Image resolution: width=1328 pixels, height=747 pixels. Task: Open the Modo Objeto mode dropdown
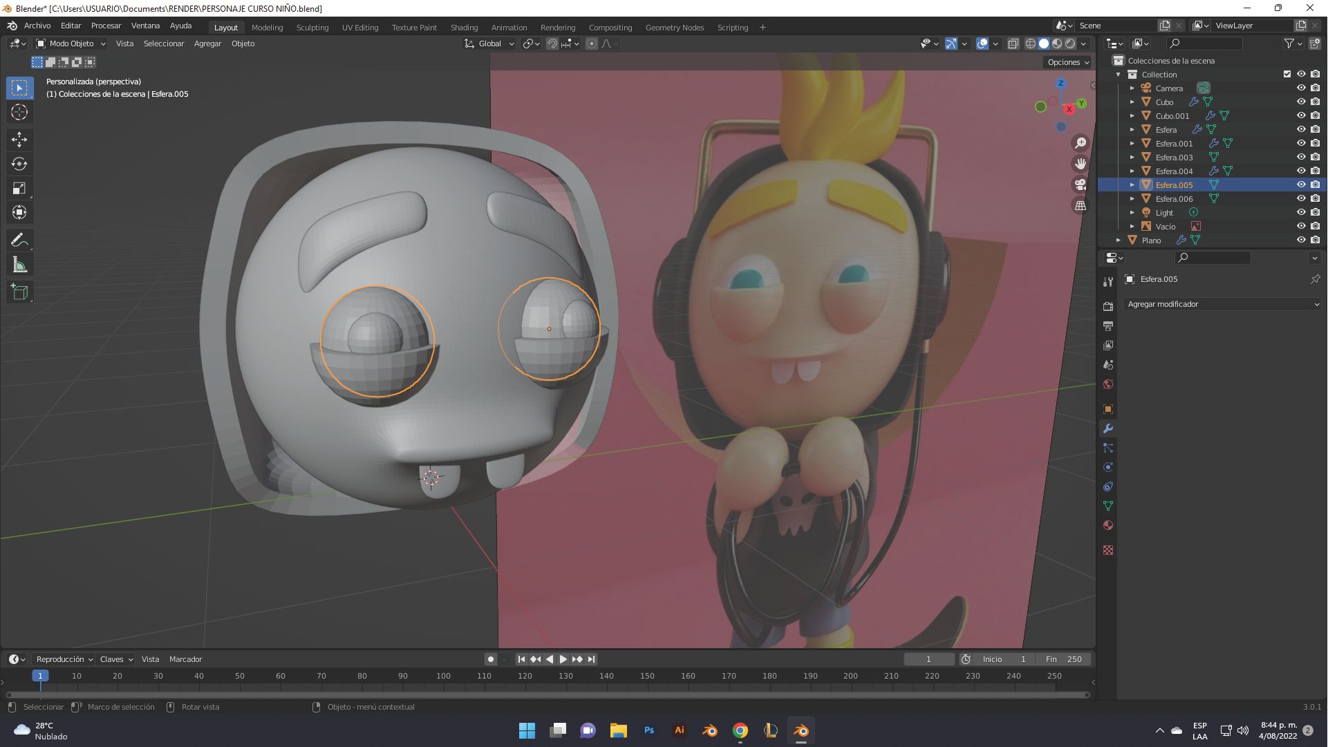click(71, 44)
